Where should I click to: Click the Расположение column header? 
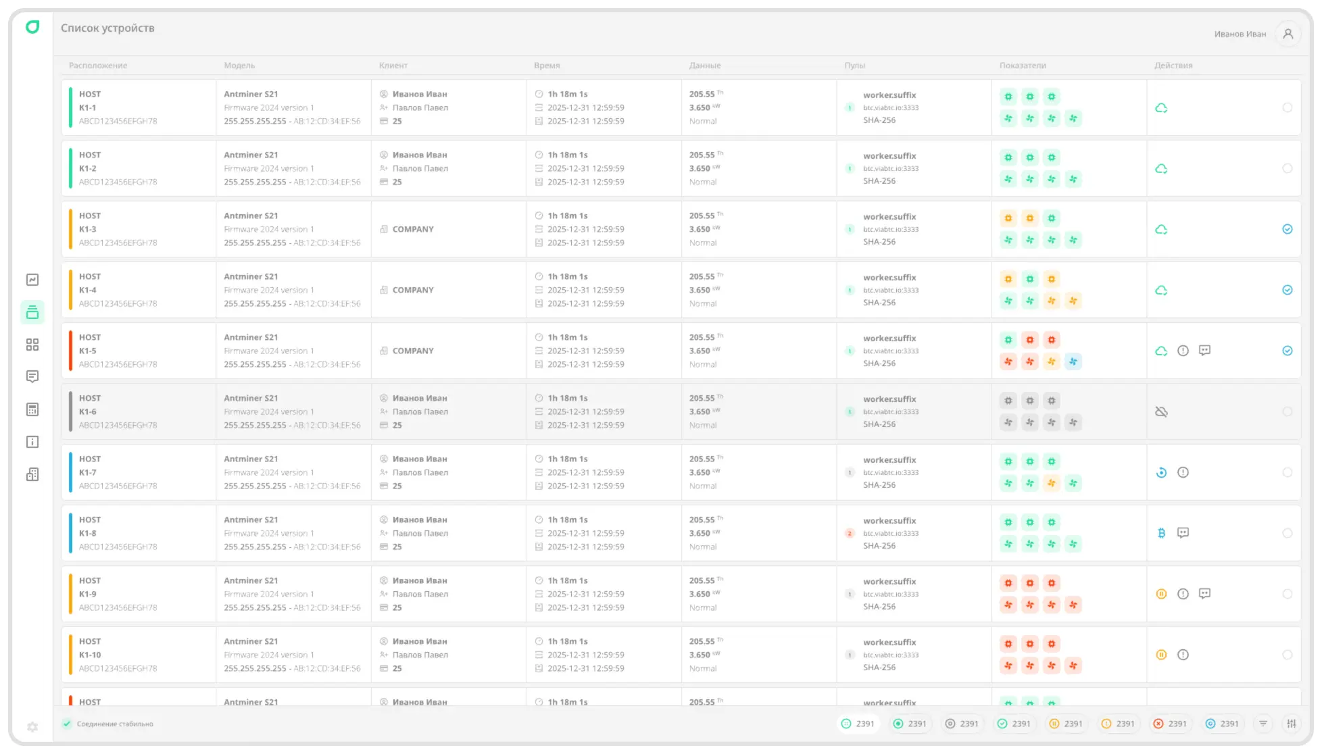pyautogui.click(x=98, y=66)
